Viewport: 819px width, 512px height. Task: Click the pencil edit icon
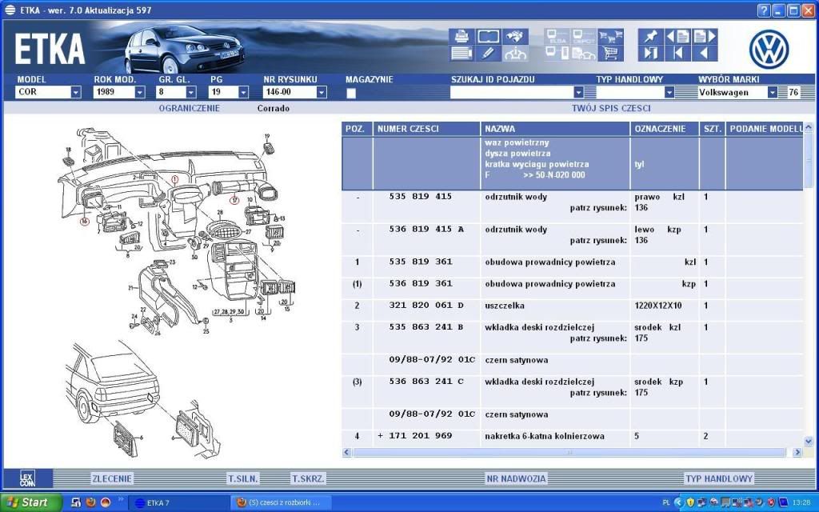(489, 53)
